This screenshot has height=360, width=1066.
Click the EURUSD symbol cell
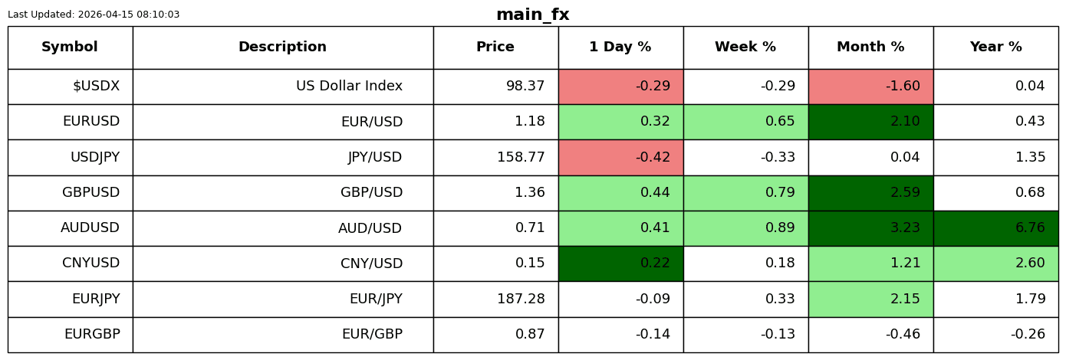(70, 122)
